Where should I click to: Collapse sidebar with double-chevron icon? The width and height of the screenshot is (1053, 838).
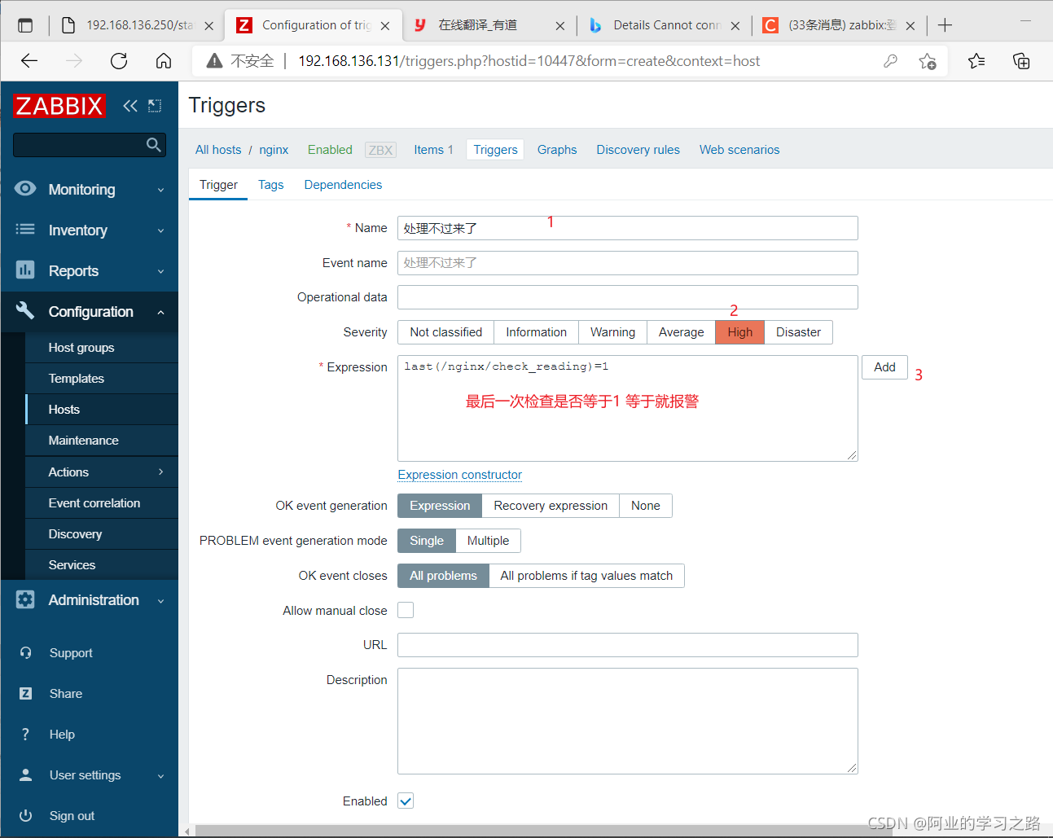point(130,106)
